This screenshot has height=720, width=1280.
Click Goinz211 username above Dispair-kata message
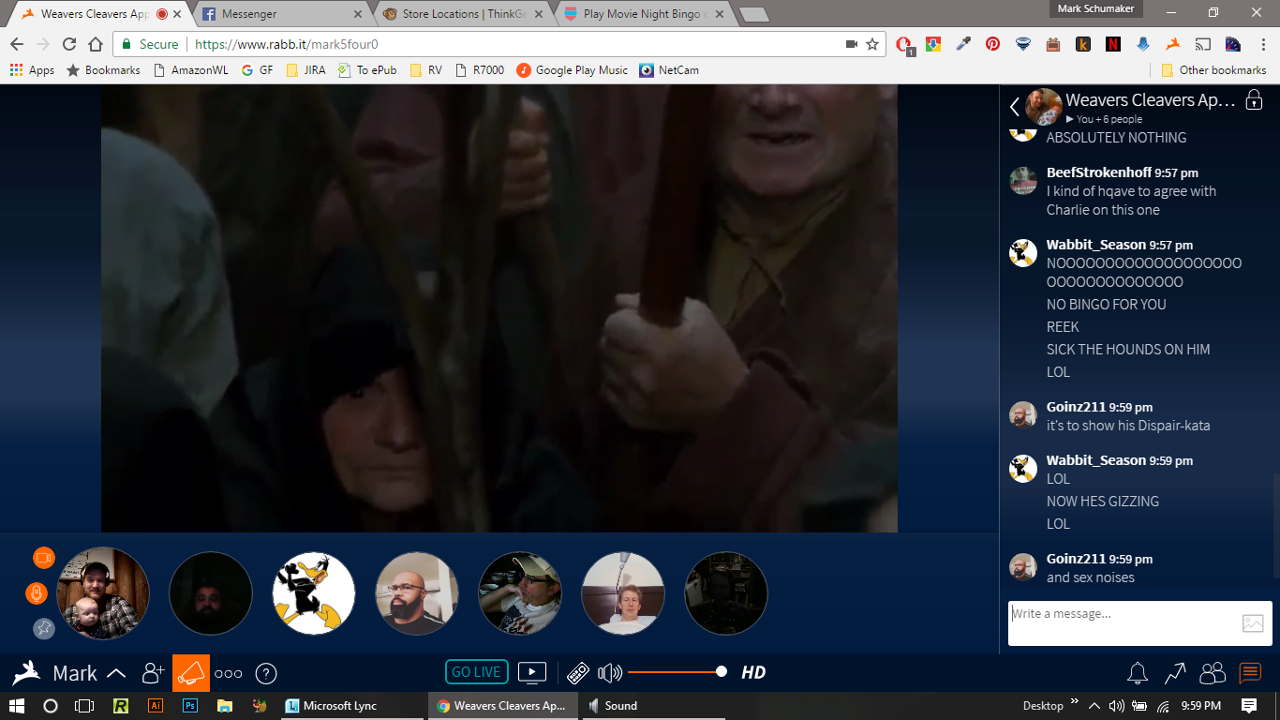1077,407
